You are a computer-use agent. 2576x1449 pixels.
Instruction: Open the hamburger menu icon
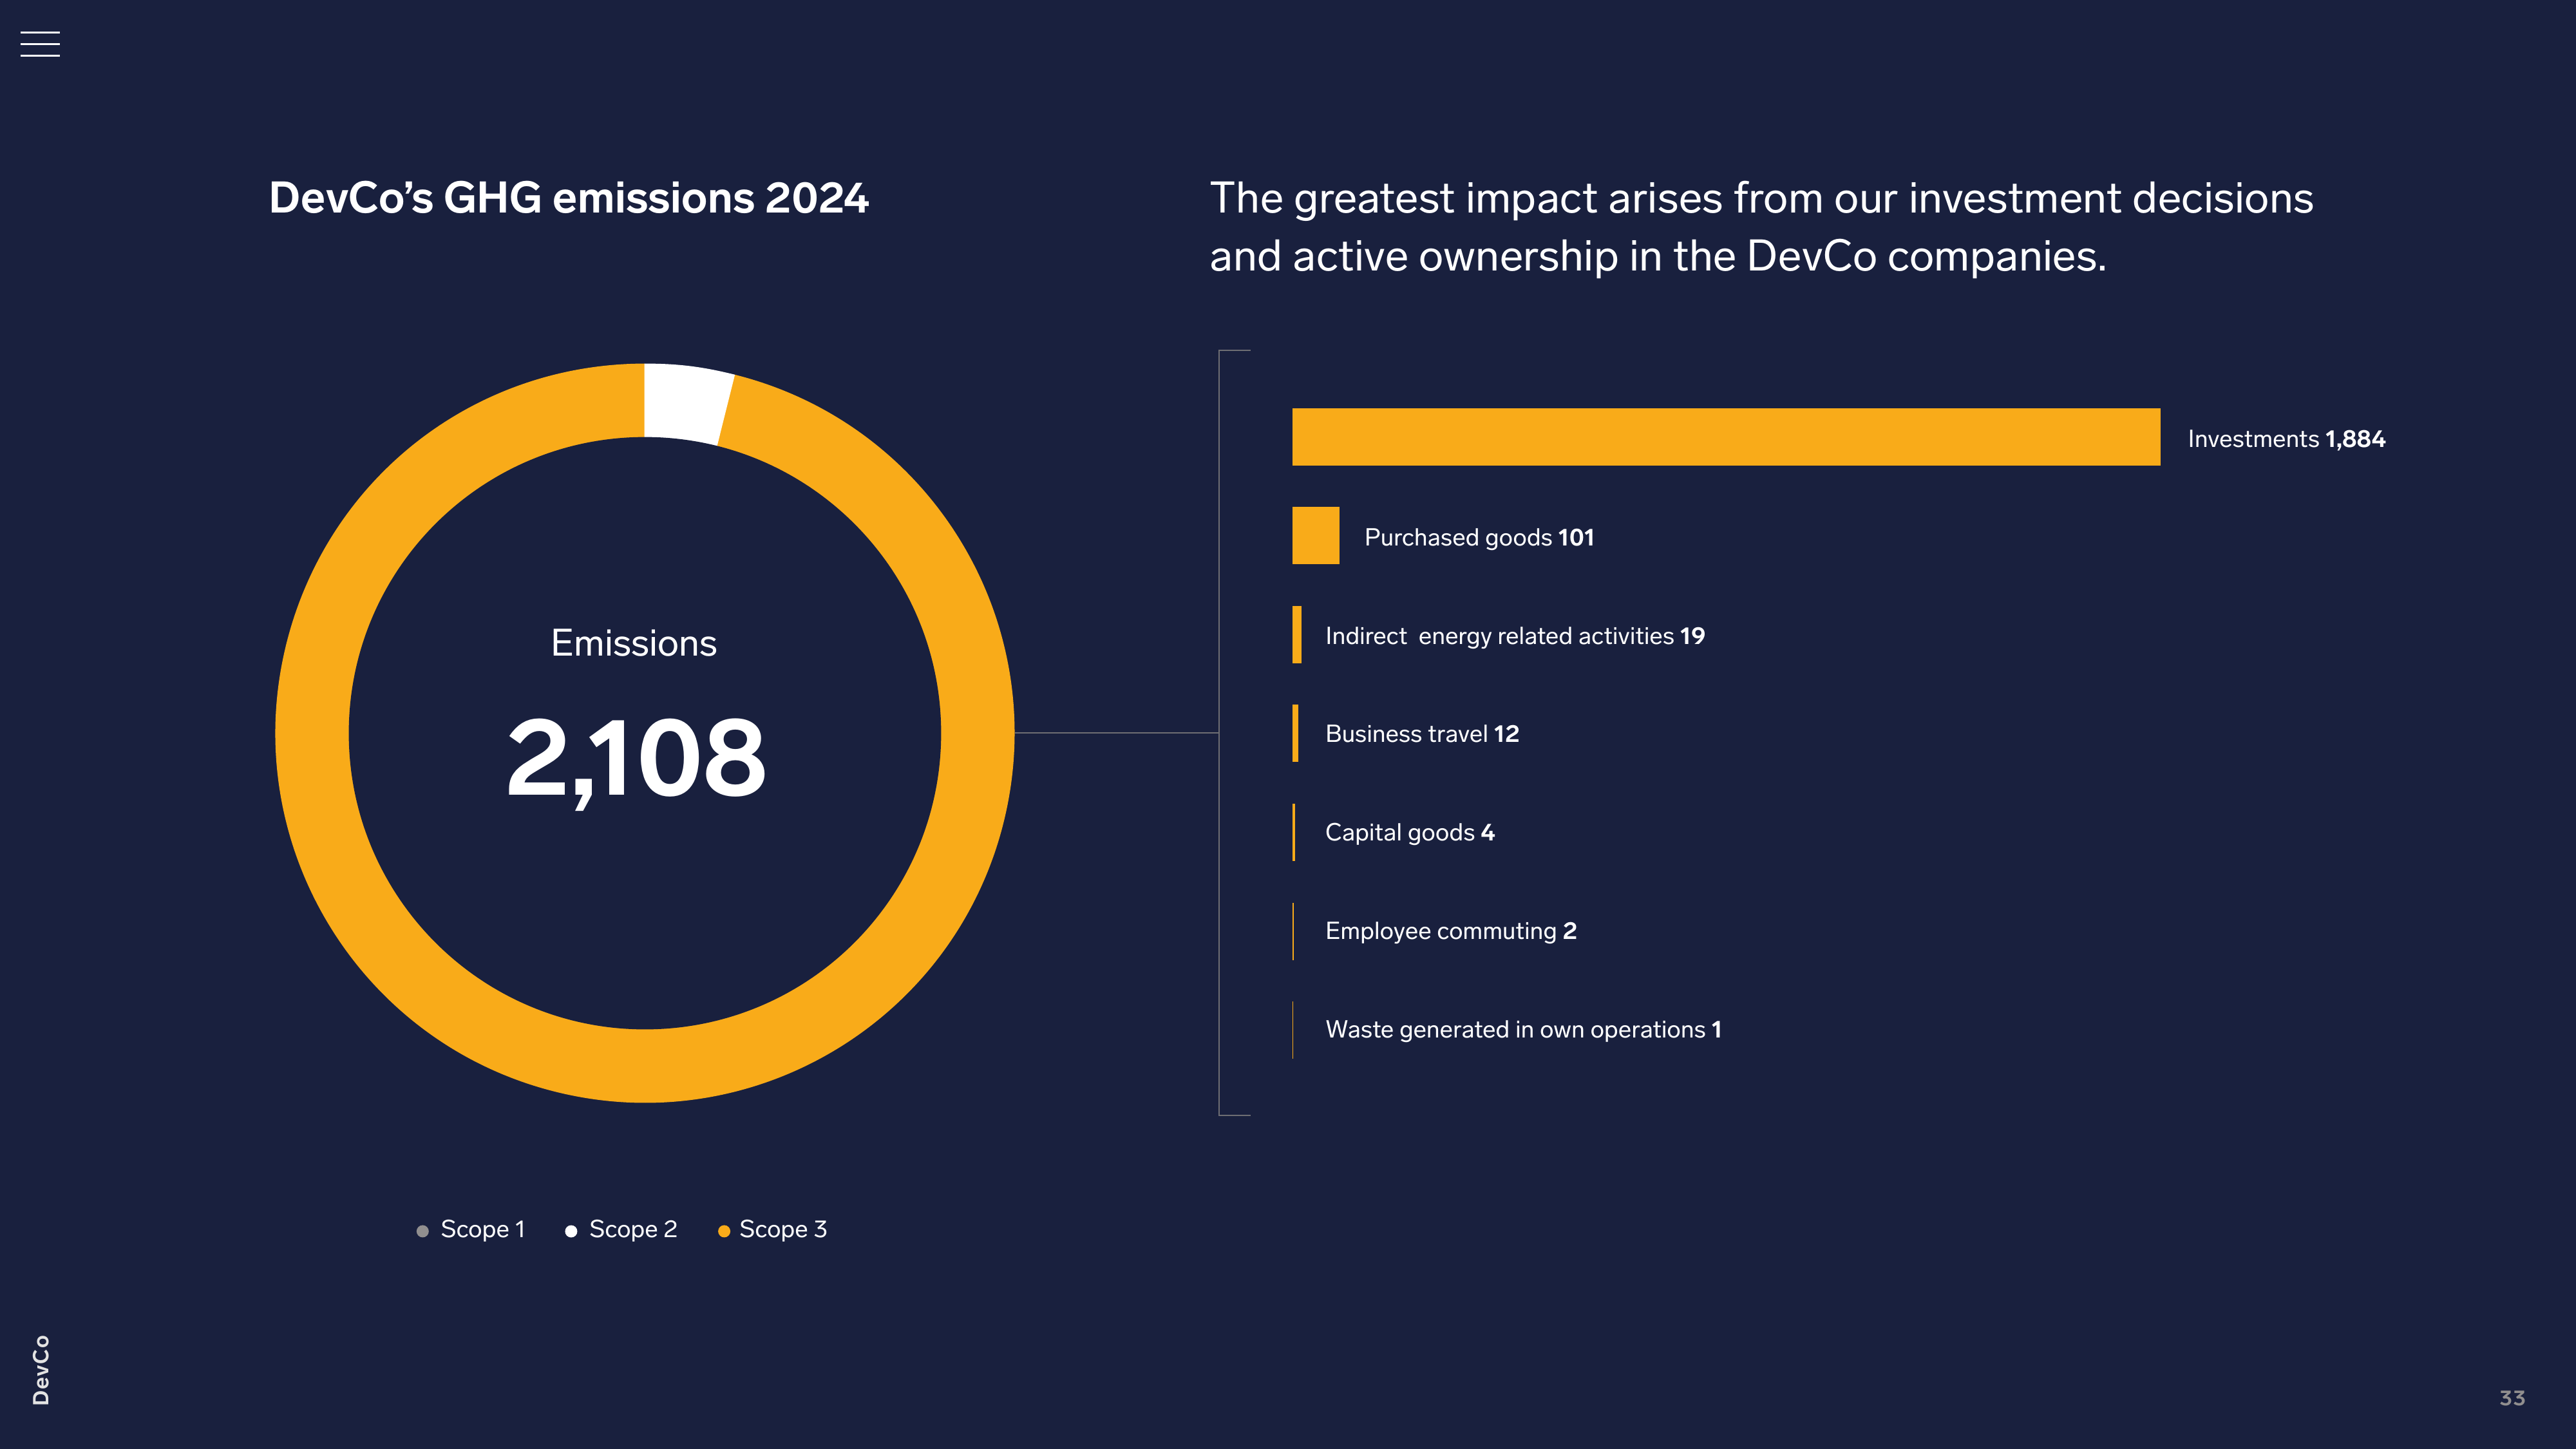40,44
